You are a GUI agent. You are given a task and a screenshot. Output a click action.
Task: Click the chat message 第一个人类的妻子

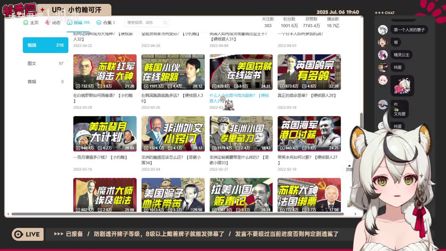click(409, 30)
